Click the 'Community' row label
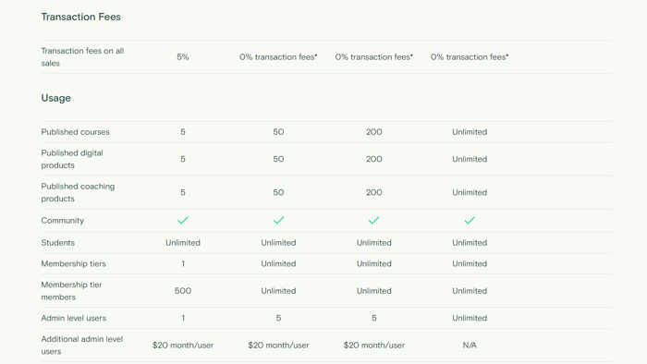Screen dimensions: 647x364 [62, 221]
